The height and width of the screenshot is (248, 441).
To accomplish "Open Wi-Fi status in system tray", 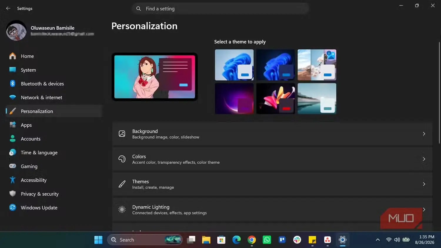I will pyautogui.click(x=389, y=240).
